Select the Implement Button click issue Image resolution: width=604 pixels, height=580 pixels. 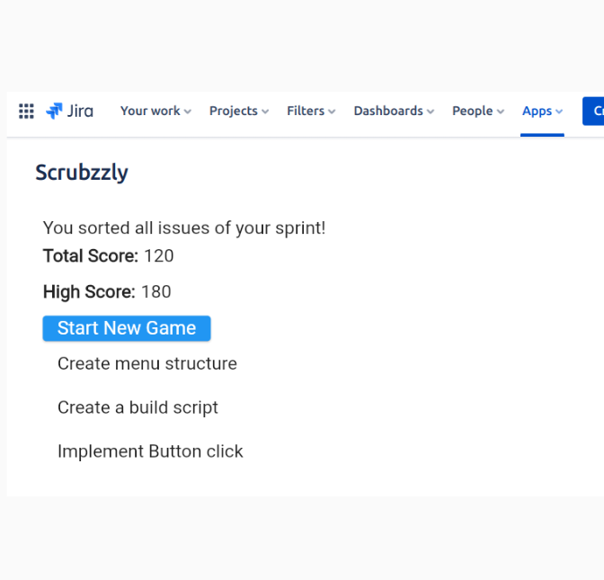150,451
